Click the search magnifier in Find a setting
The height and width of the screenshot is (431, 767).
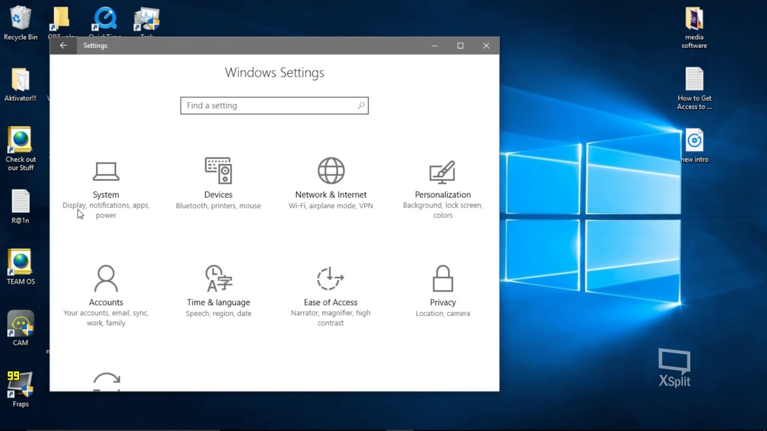(361, 105)
